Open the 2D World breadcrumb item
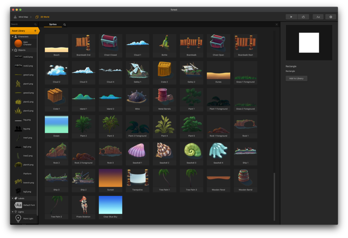The width and height of the screenshot is (348, 238). (x=43, y=17)
